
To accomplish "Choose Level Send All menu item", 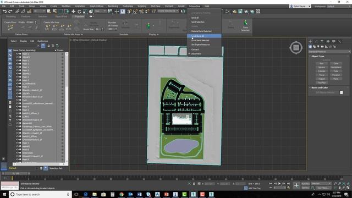I will (204, 36).
